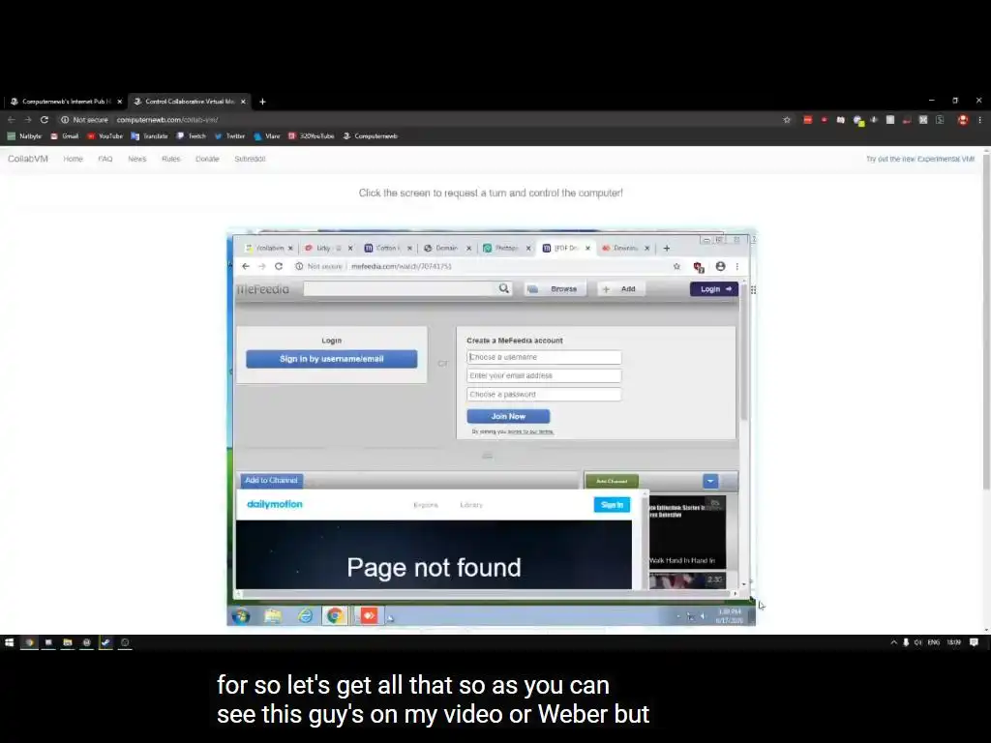Click Try out the new Experimental VM link
The height and width of the screenshot is (743, 991).
(x=920, y=159)
